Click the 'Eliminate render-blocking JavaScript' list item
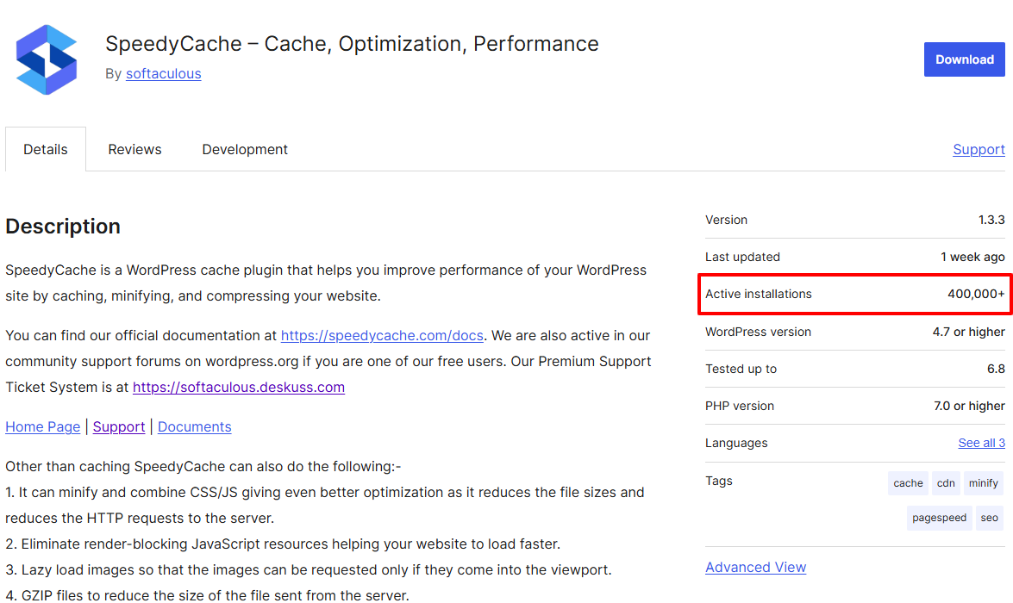The image size is (1013, 603). (x=282, y=544)
